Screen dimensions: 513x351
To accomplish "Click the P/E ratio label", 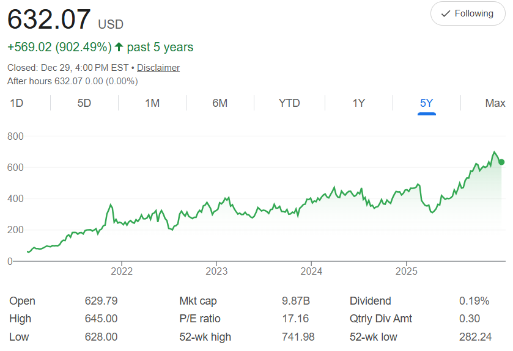I will pos(200,319).
